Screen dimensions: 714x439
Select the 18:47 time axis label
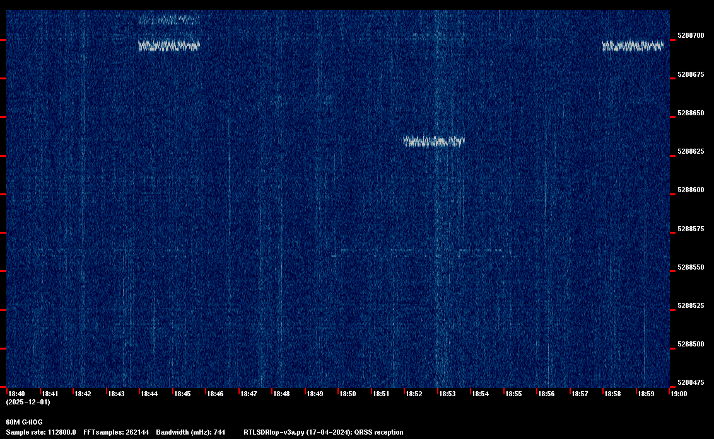(x=249, y=394)
